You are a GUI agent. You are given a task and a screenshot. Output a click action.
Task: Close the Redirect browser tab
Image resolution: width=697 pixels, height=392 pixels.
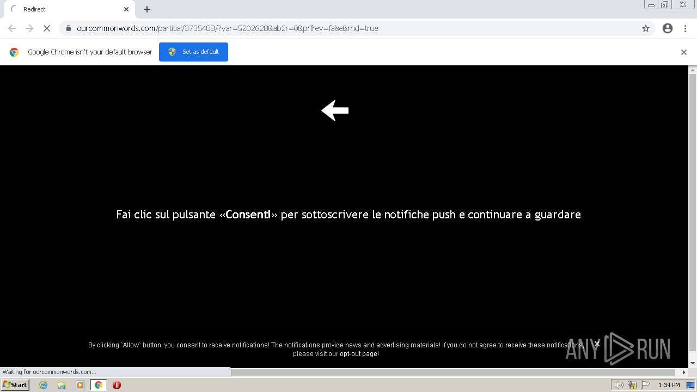(126, 9)
